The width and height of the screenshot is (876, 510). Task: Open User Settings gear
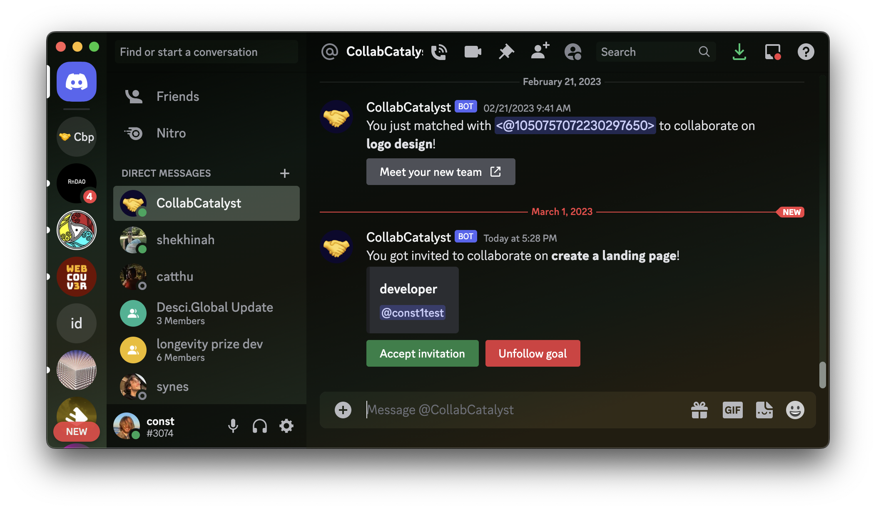point(286,426)
